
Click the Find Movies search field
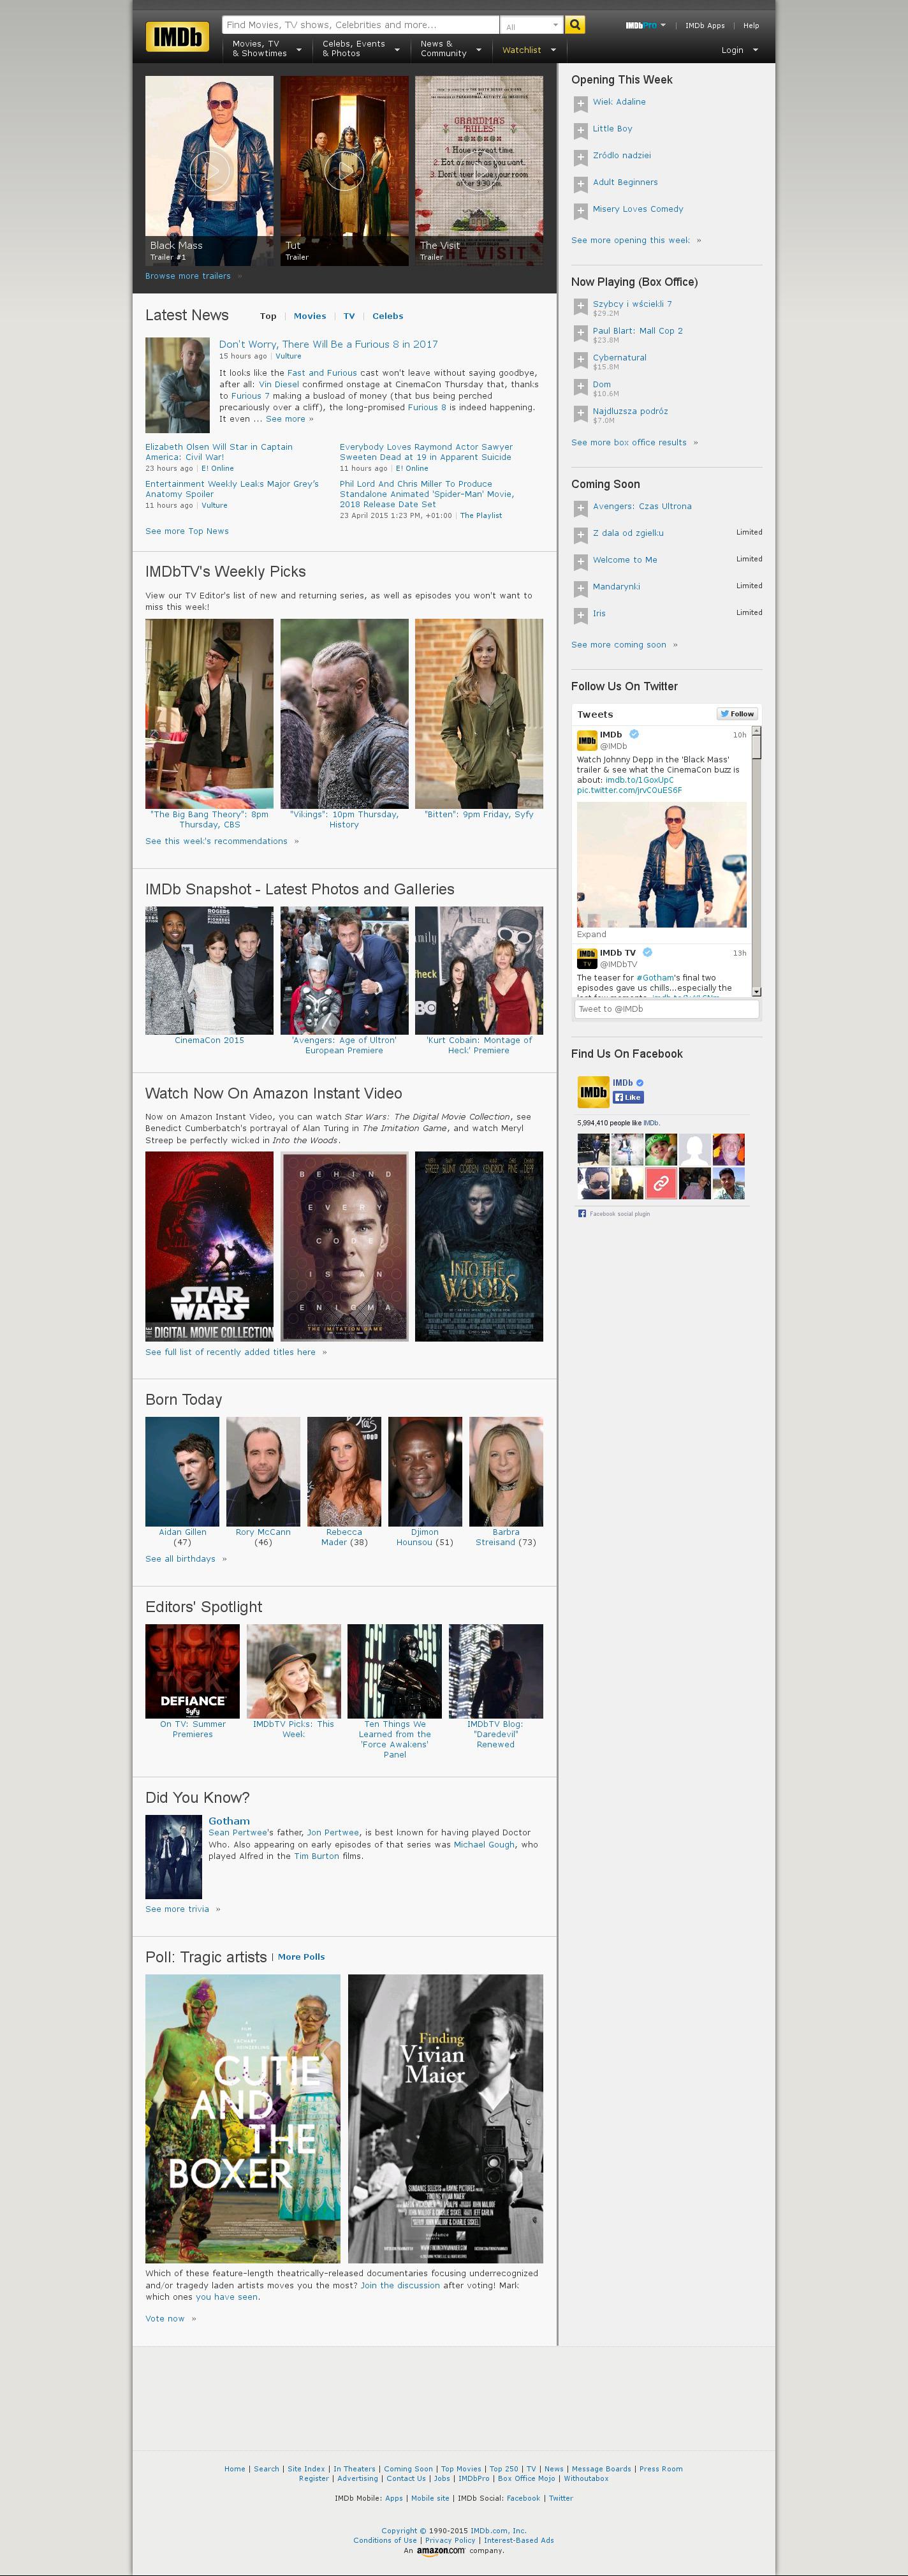tap(360, 25)
